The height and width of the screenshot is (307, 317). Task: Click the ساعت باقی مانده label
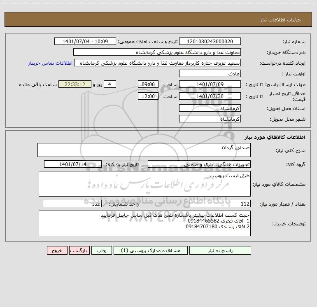click(38, 84)
